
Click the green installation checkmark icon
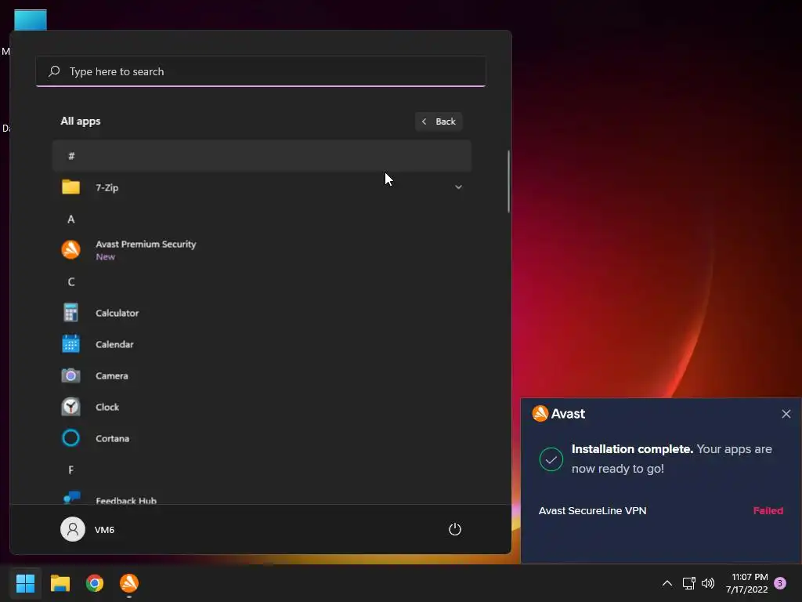pyautogui.click(x=551, y=459)
